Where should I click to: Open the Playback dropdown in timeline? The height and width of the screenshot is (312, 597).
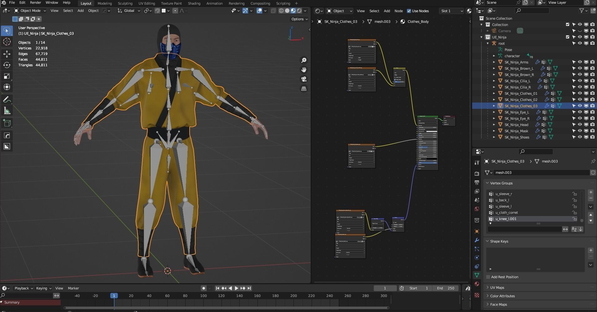point(23,288)
